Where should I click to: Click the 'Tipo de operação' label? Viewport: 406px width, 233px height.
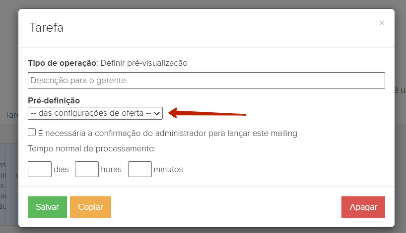pos(62,63)
